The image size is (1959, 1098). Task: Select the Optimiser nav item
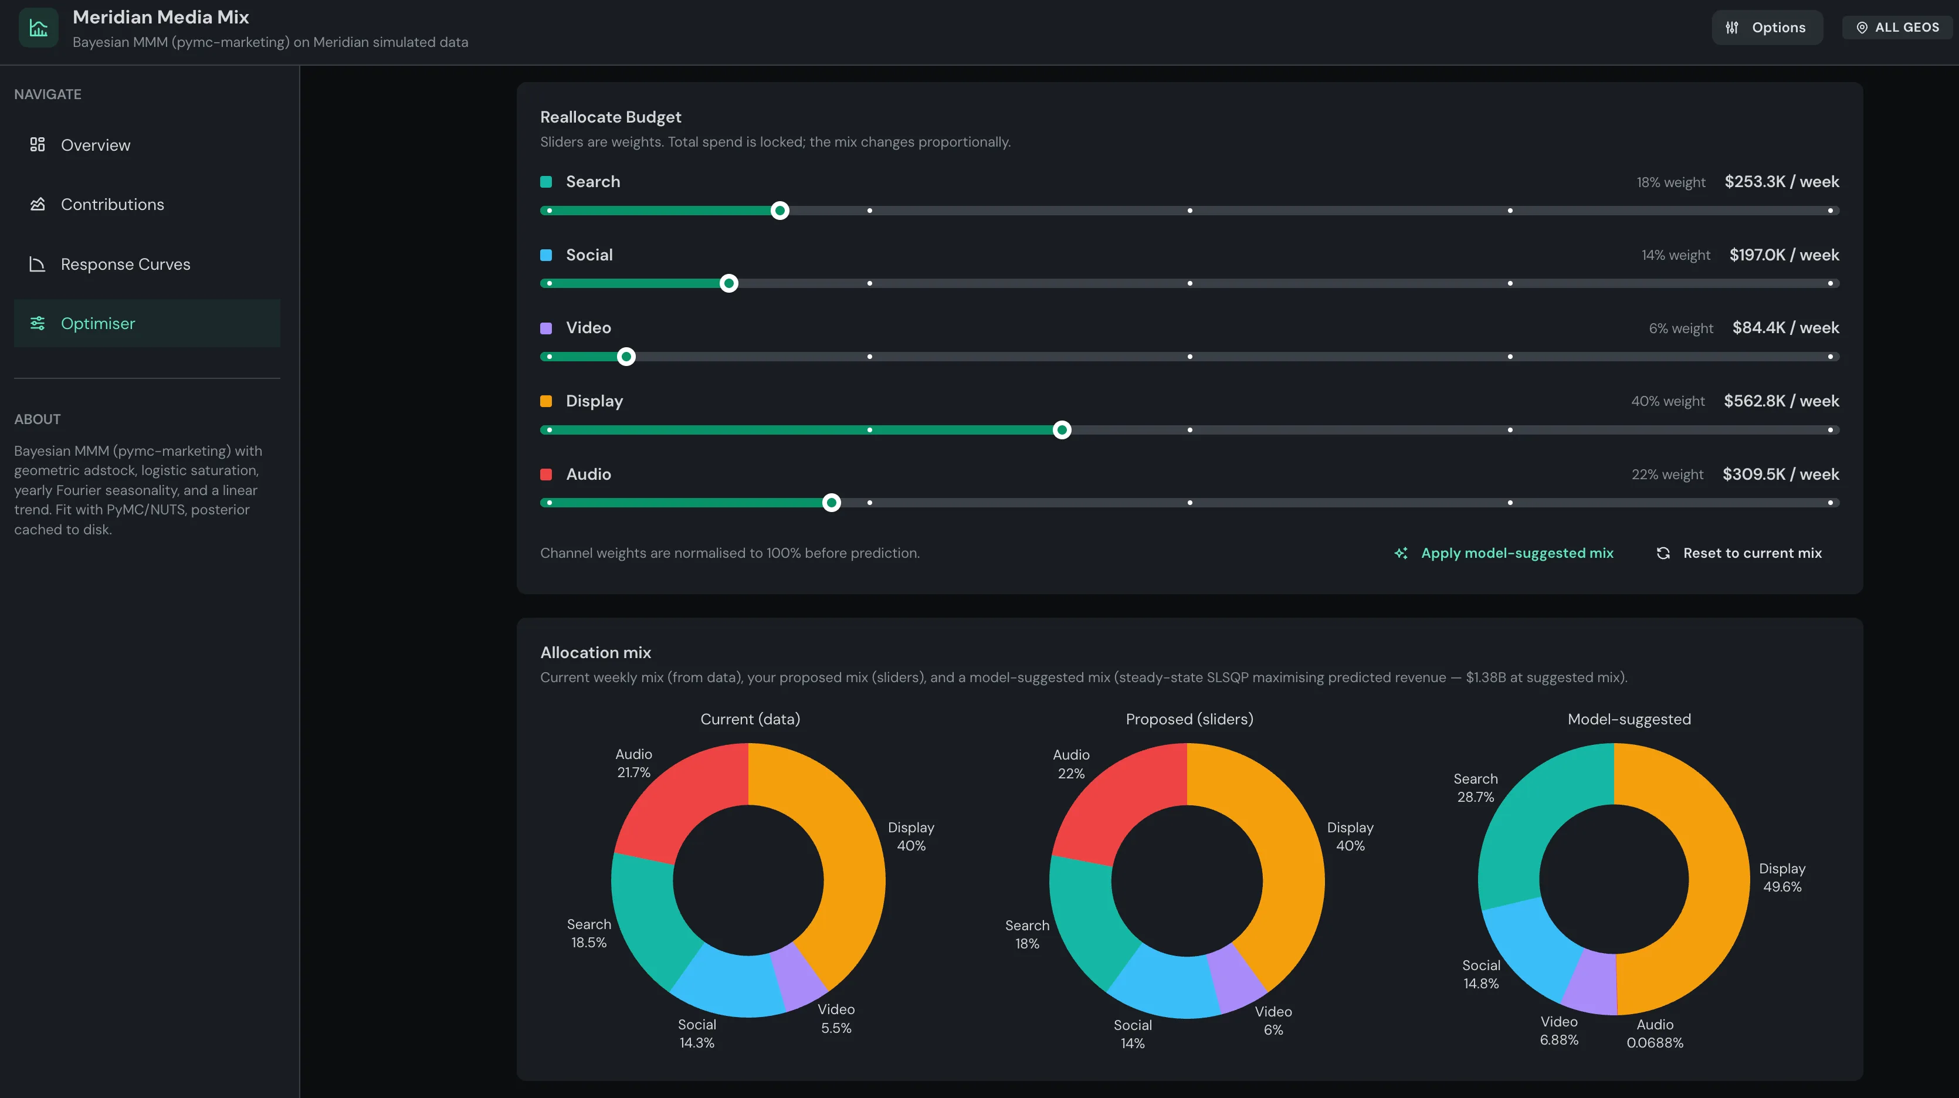147,323
